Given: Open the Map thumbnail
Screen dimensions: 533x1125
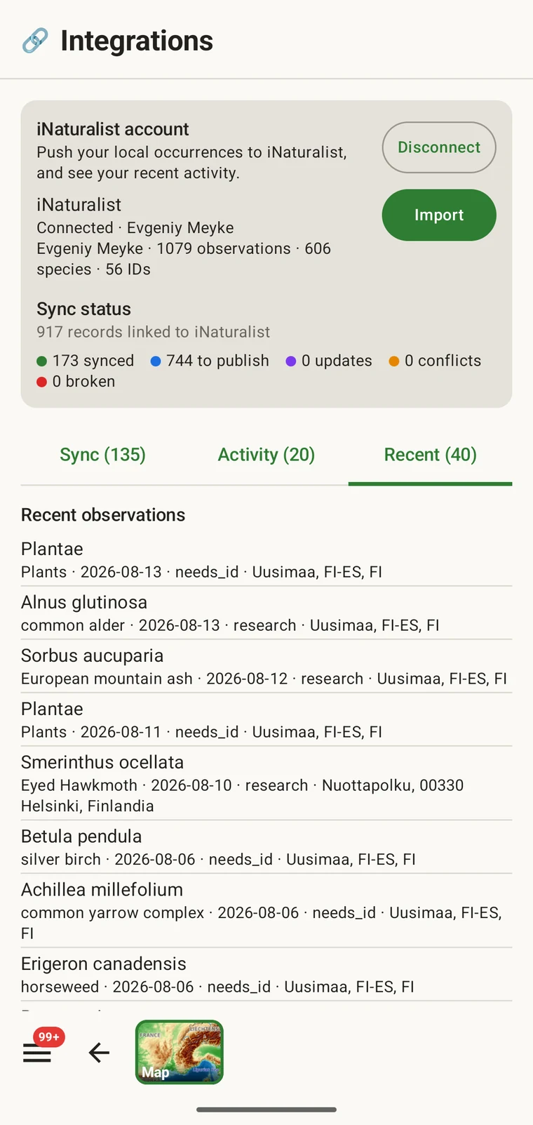Looking at the screenshot, I should click(x=180, y=1052).
